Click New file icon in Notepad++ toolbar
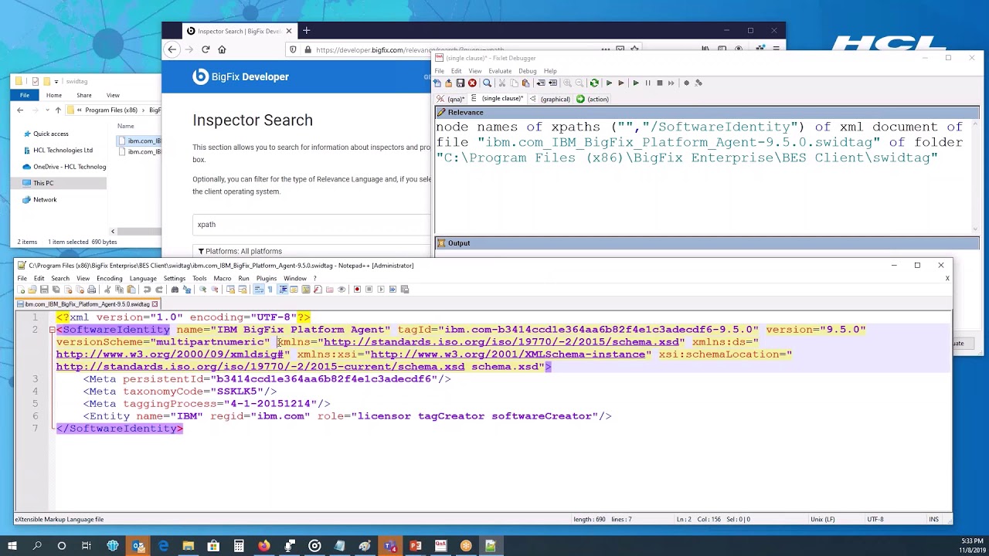This screenshot has height=556, width=989. tap(21, 290)
